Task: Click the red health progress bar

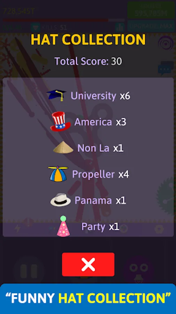Action: coord(63,20)
